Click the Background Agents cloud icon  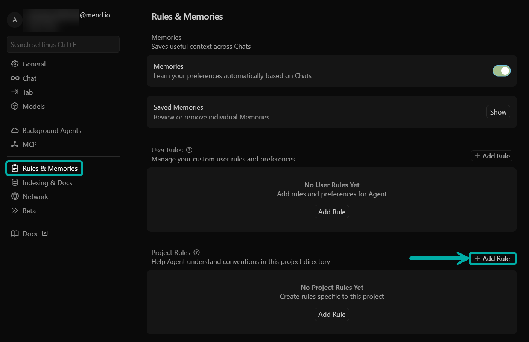tap(15, 130)
